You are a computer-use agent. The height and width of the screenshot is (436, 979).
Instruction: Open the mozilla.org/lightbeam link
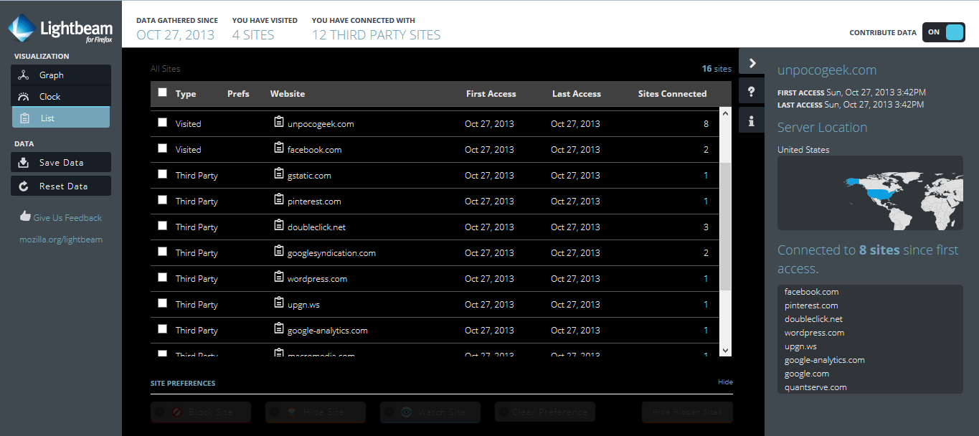pyautogui.click(x=61, y=240)
